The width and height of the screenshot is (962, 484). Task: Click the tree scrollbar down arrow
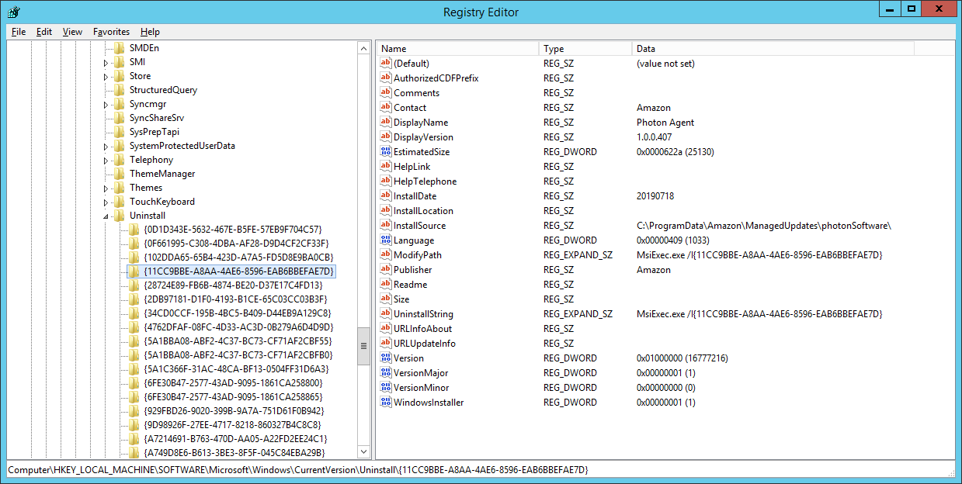coord(363,451)
